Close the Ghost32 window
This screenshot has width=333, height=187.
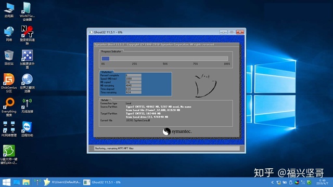coord(240,32)
